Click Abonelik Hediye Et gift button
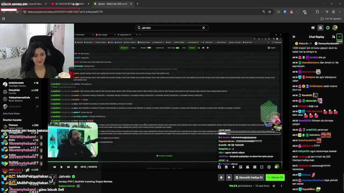Screen dimensions: 344x193 (x=249, y=177)
